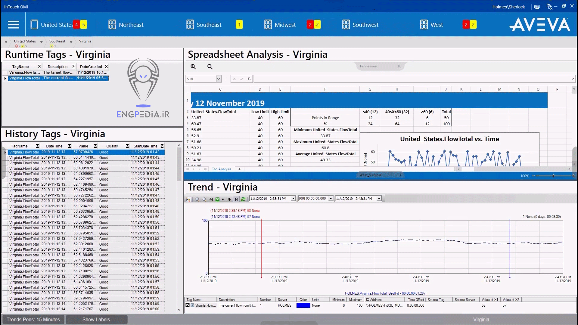Click the Virginia breadcrumb item
Screen dimensions: 578x325
tap(85, 41)
